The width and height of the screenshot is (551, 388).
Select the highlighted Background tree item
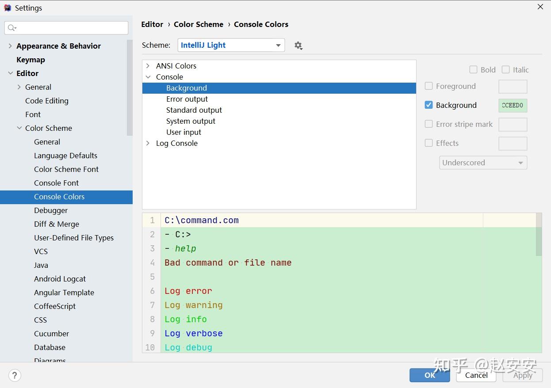(x=279, y=88)
